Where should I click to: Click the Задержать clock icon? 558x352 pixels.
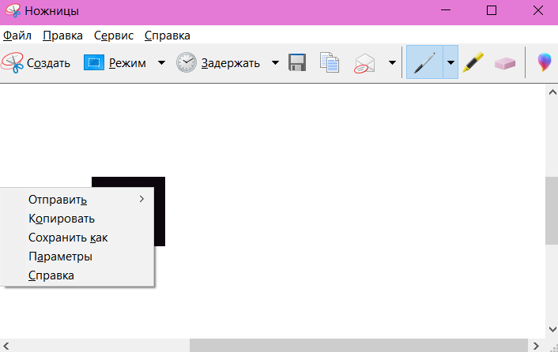point(187,62)
